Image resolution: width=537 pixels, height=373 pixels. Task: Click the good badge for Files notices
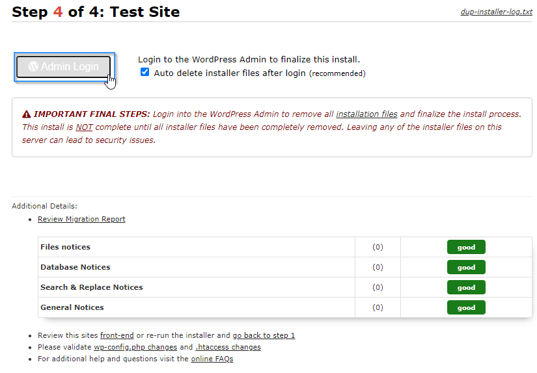[x=466, y=247]
